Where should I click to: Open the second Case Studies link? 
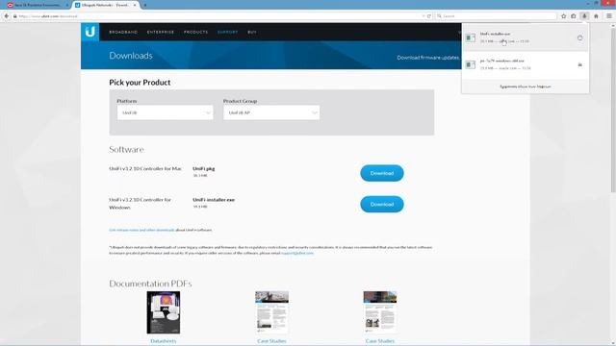tap(380, 341)
